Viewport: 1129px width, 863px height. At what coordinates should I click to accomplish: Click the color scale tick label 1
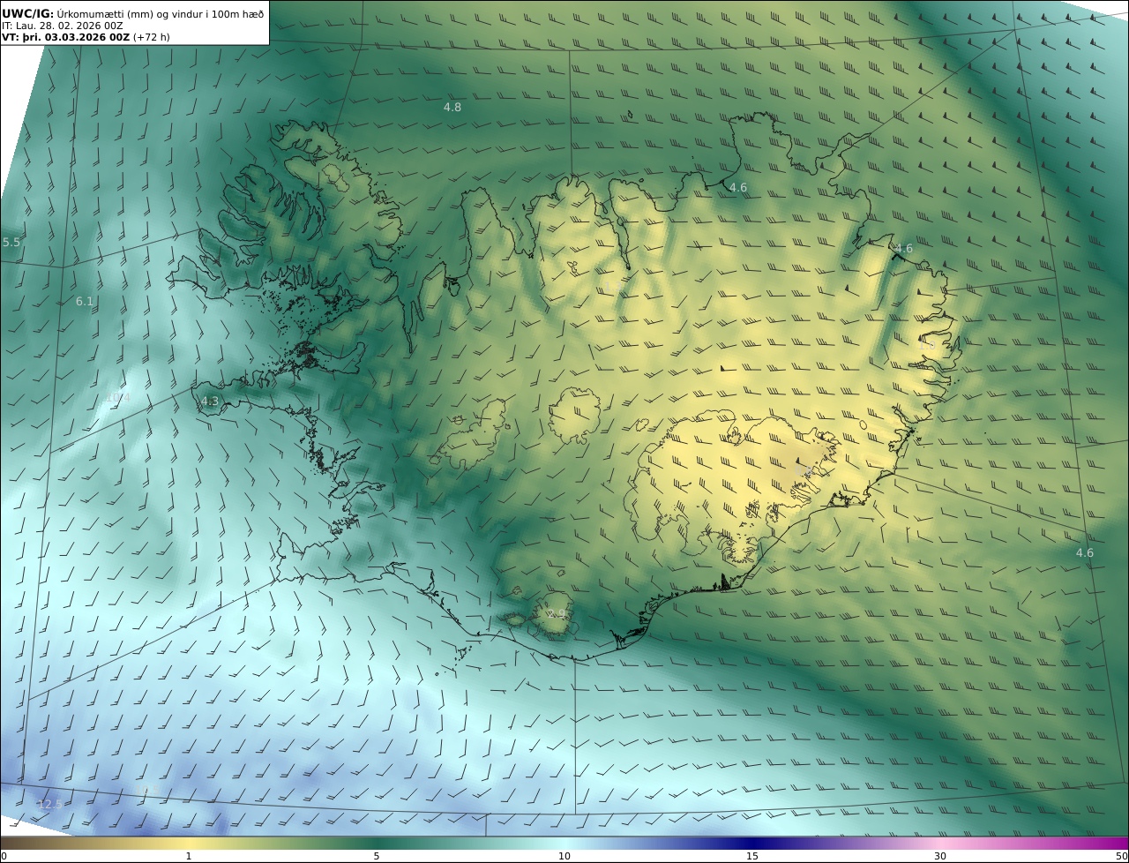(188, 856)
